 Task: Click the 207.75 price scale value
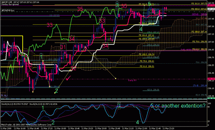211,3
